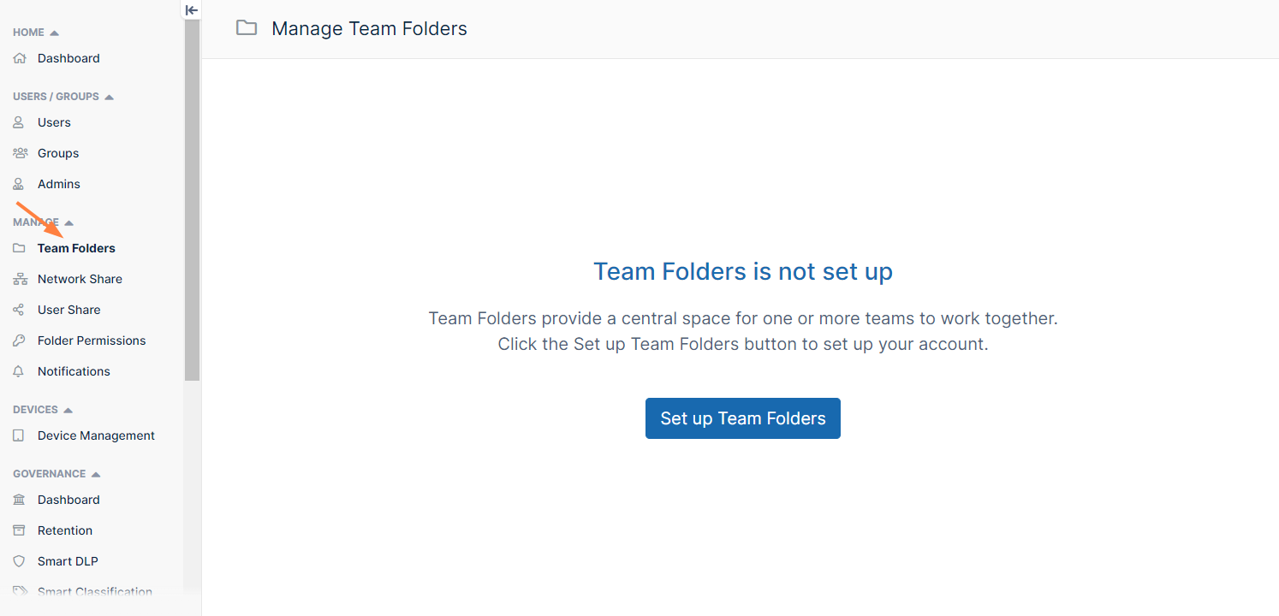Open the Team Folders menu item
Screen dimensions: 1279x616
(75, 248)
